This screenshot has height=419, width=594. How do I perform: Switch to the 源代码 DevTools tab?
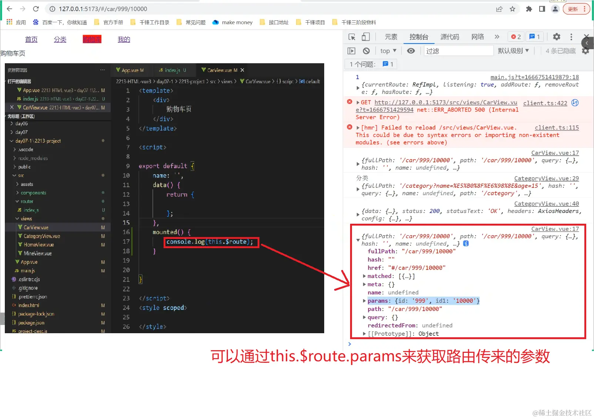pos(450,37)
